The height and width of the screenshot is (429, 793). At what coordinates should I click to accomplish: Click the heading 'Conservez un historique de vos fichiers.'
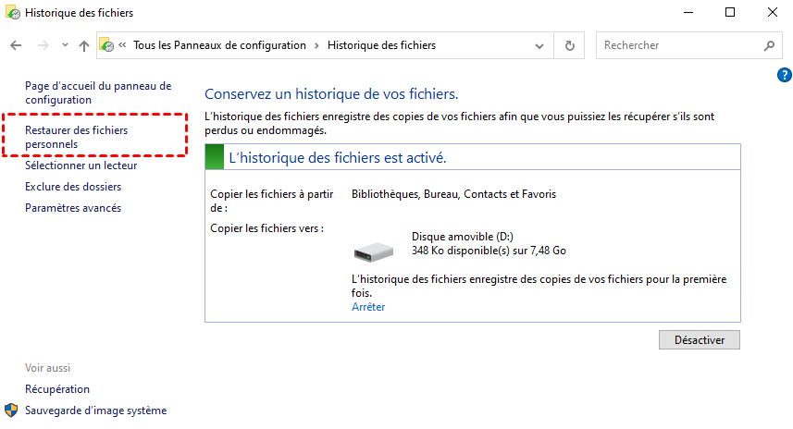[x=331, y=94]
